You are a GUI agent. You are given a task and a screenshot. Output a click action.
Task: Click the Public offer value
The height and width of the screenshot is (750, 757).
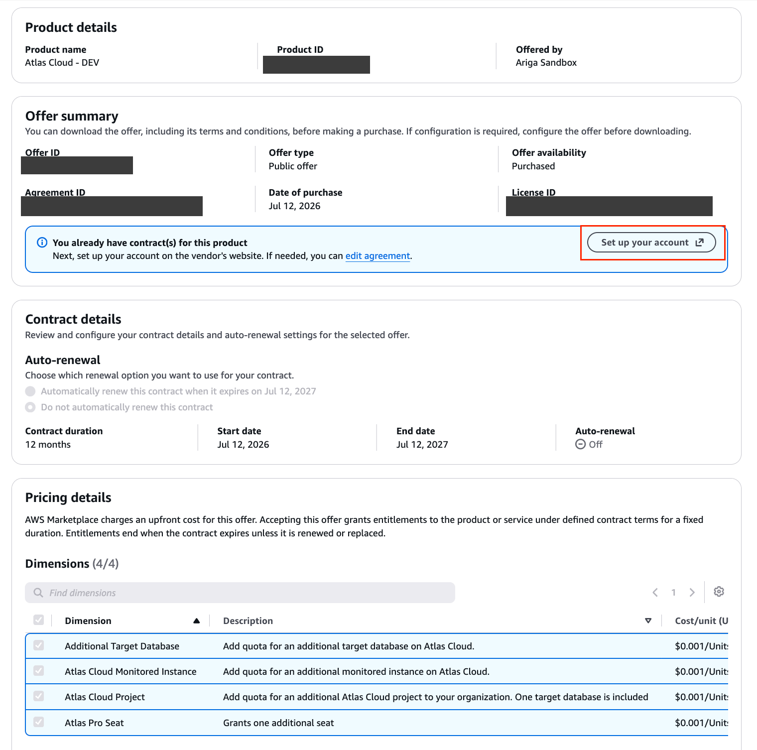(x=293, y=166)
